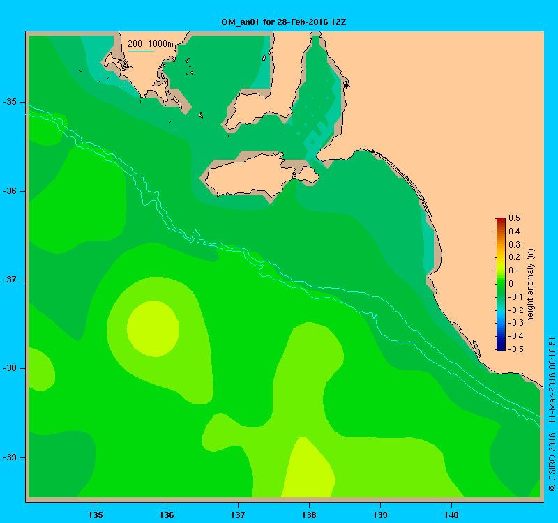Click the 140 longitude axis label
This screenshot has height=523, width=558.
(x=451, y=515)
